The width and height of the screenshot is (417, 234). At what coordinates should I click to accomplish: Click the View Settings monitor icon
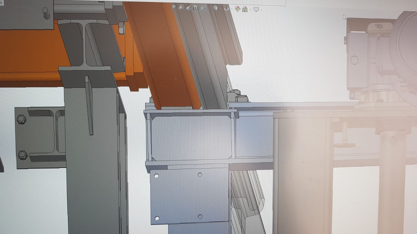[x=256, y=9]
